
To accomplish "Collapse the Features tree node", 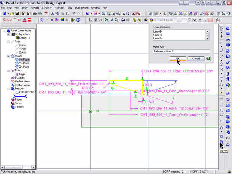I will pos(8,88).
